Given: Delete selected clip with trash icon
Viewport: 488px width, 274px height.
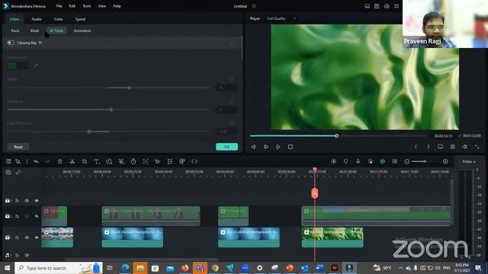Looking at the screenshot, I should [x=60, y=161].
